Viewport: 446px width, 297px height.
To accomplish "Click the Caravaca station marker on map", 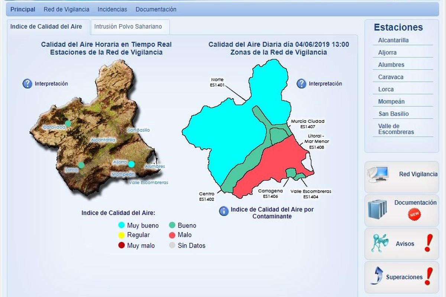I will pyautogui.click(x=68, y=123).
